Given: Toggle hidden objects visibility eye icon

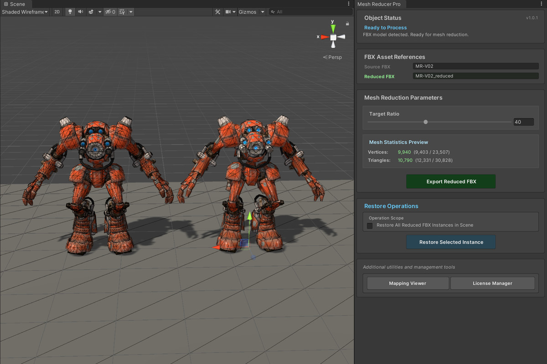Looking at the screenshot, I should (109, 12).
